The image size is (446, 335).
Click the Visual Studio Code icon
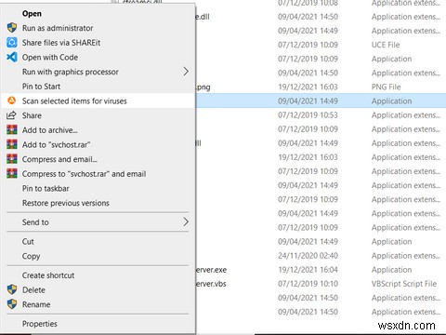tap(12, 57)
